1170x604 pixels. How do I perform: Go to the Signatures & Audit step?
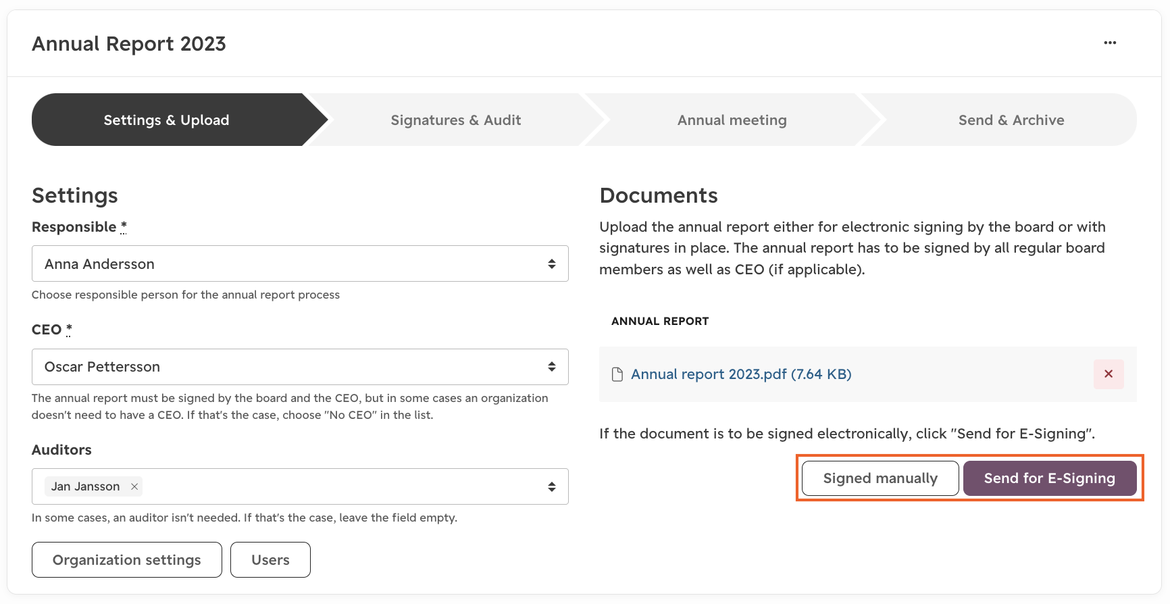pos(456,120)
